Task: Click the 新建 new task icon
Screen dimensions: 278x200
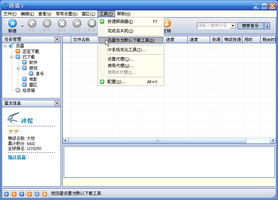Action: pos(13,23)
